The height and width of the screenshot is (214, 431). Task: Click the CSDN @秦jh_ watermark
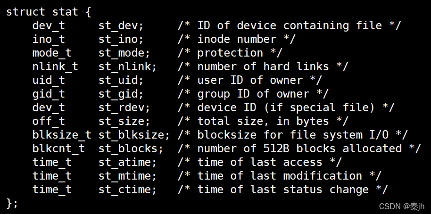(x=404, y=206)
